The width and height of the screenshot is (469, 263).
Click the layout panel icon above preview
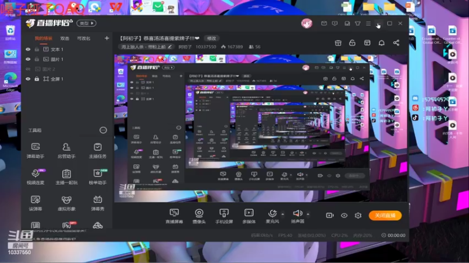(367, 43)
